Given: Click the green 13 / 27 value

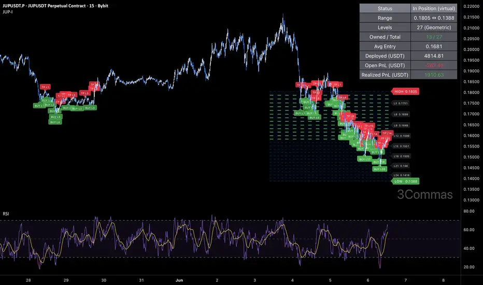Looking at the screenshot, I should coord(434,37).
